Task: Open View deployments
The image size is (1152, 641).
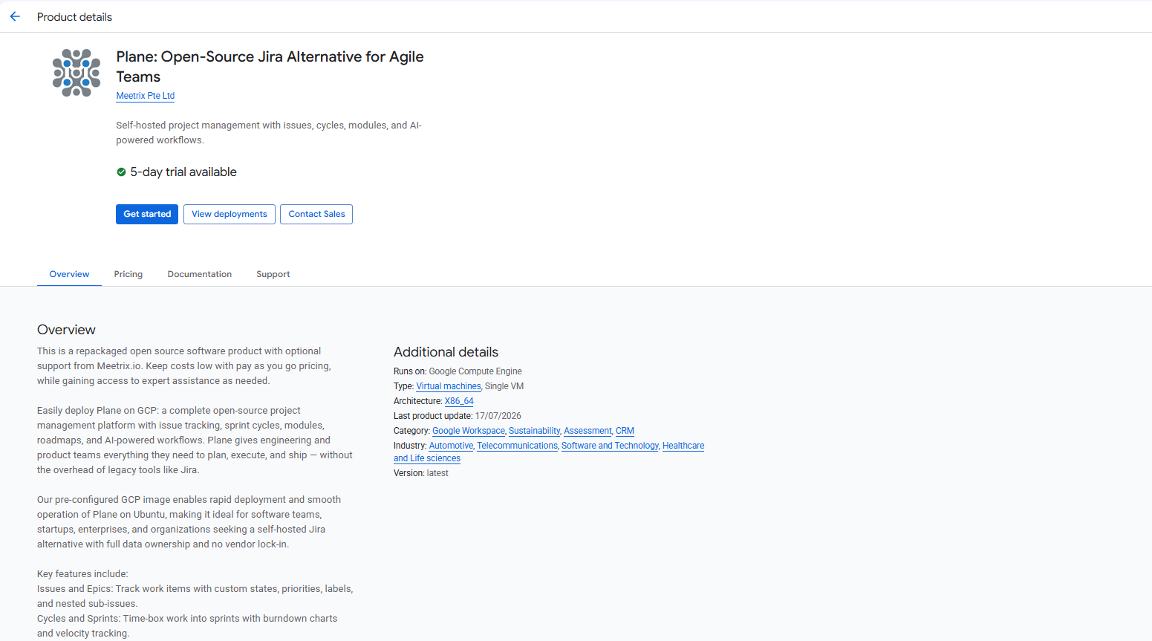Action: 230,214
